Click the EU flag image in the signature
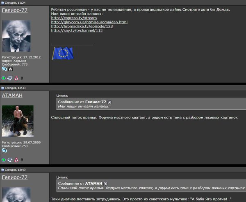246x202 pixels. coord(63,53)
